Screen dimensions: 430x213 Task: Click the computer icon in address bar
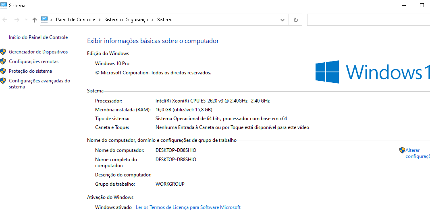(44, 19)
